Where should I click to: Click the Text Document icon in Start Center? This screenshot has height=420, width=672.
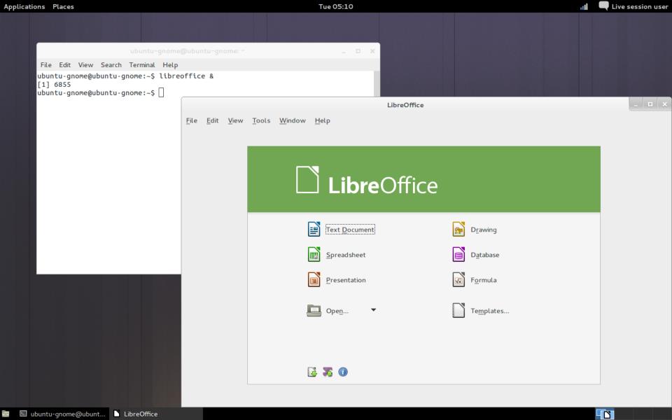click(314, 230)
